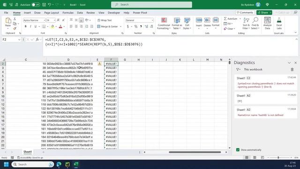Switch to the Insert tab
Screen dimensions: 300x169
[x=27, y=13]
